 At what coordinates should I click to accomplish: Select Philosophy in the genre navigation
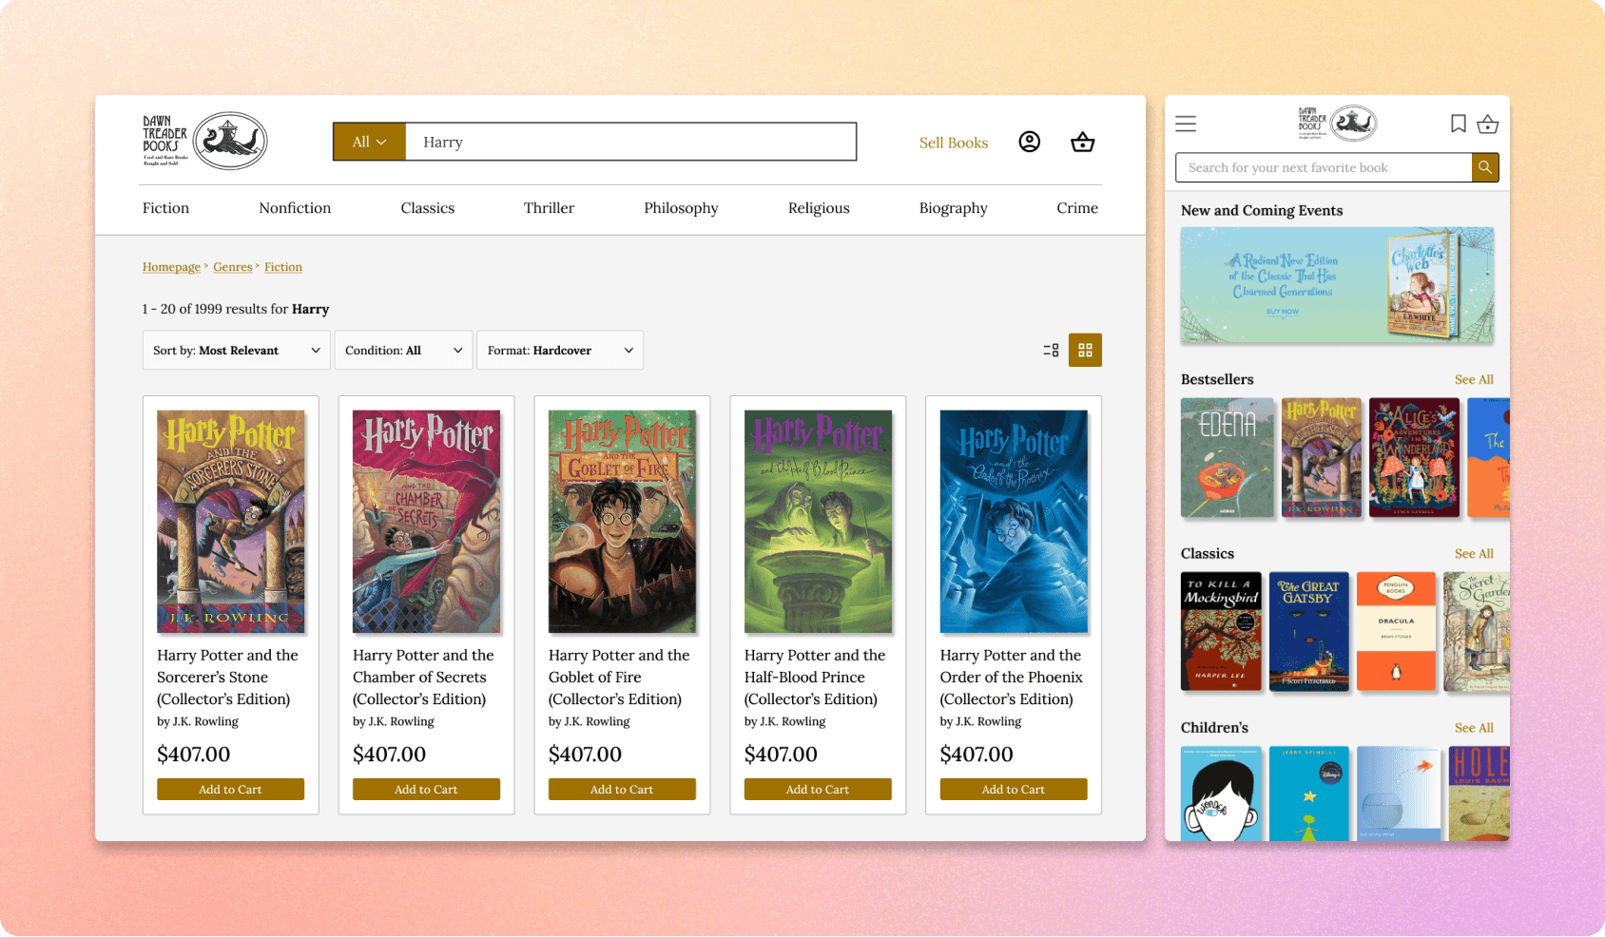coord(681,208)
